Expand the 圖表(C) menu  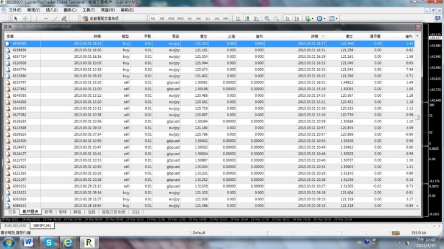click(x=70, y=10)
